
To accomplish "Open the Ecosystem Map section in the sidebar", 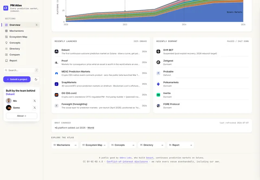I will [x=22, y=37].
